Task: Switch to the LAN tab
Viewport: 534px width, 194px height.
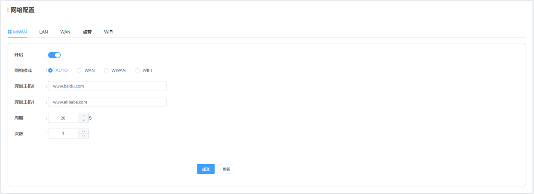Action: click(43, 32)
